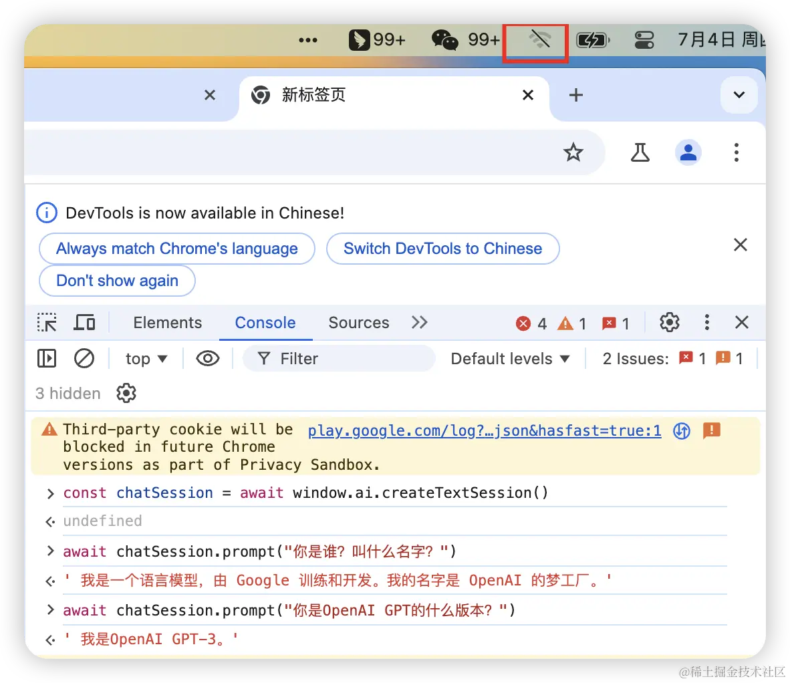Expand more DevTools tabs chevron
Image resolution: width=790 pixels, height=683 pixels.
pyautogui.click(x=419, y=322)
